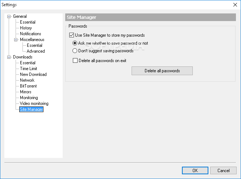241x179 pixels.
Task: Open History settings page
Action: pos(26,28)
